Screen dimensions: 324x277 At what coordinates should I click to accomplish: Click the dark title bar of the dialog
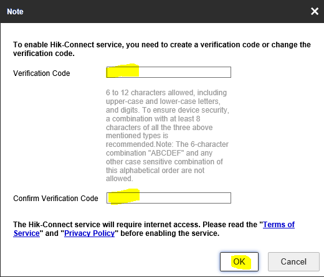point(162,11)
